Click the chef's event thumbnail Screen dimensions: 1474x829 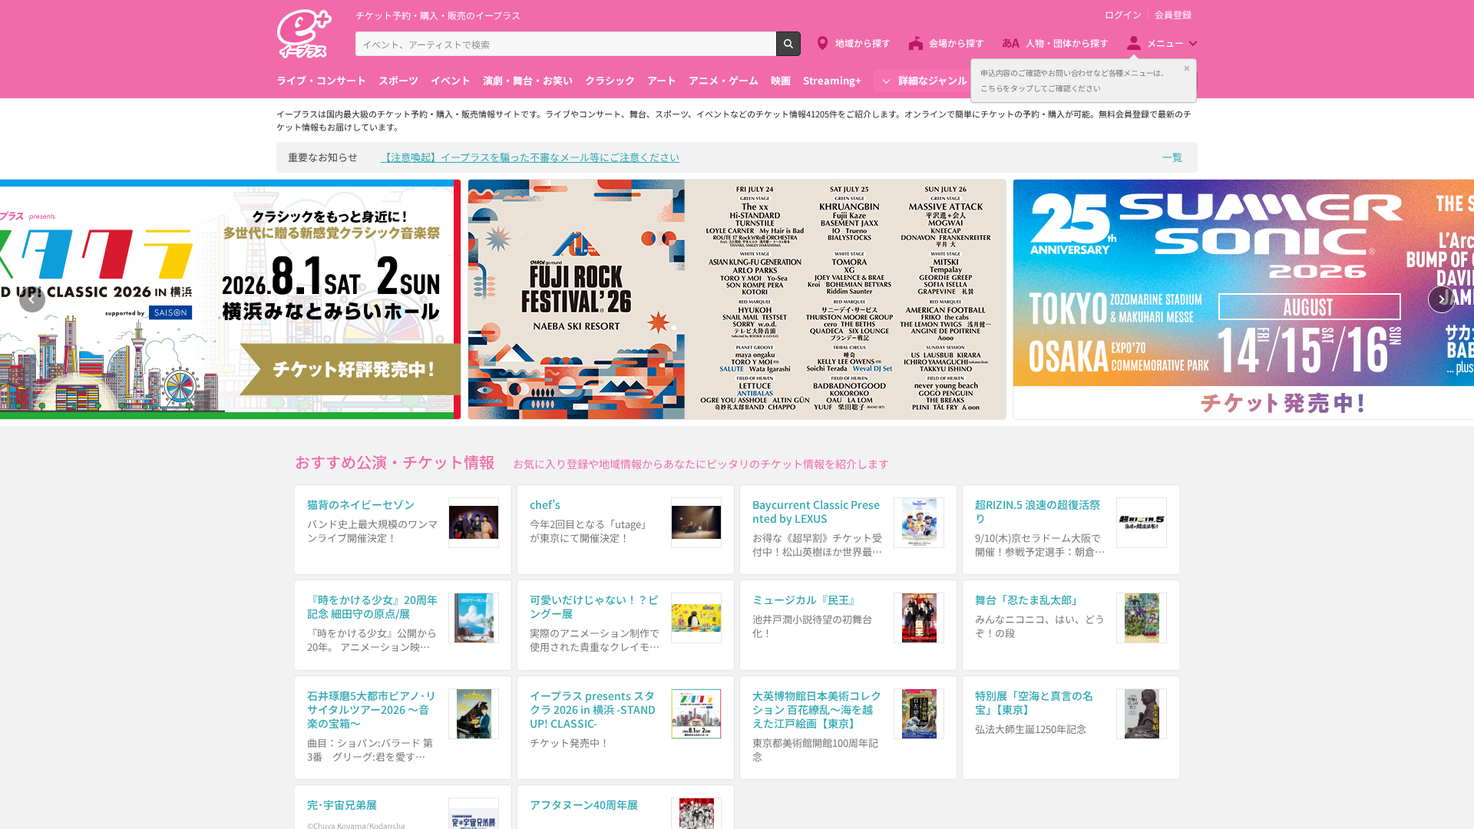[x=696, y=523]
